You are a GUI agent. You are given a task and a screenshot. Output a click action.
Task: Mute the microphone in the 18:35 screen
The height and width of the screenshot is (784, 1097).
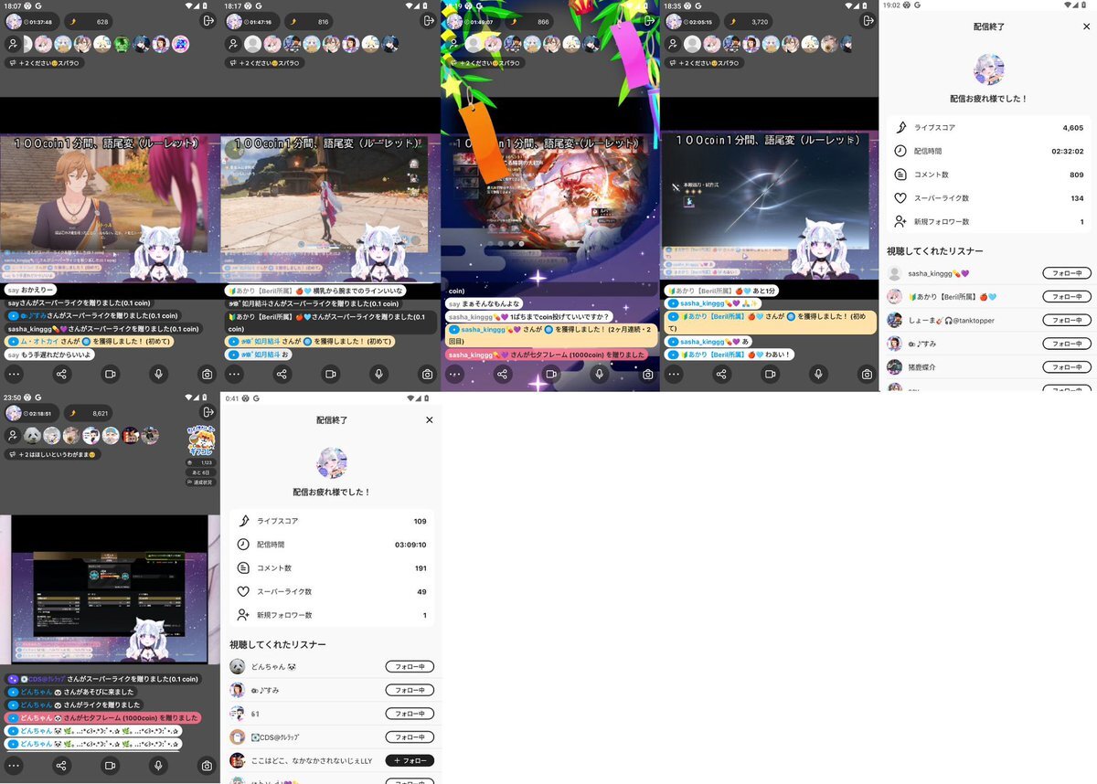click(819, 374)
